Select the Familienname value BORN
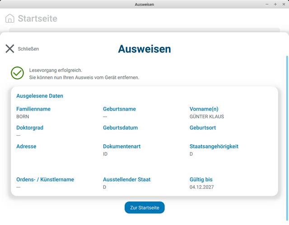Screen dimensions: 289x225 coord(23,117)
